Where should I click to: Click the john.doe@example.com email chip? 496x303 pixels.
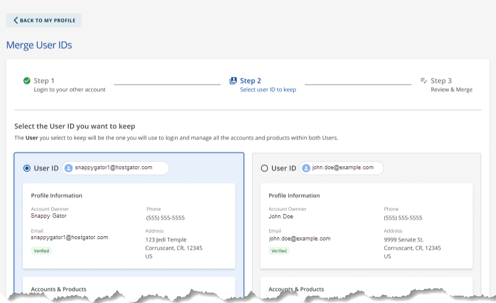point(342,168)
